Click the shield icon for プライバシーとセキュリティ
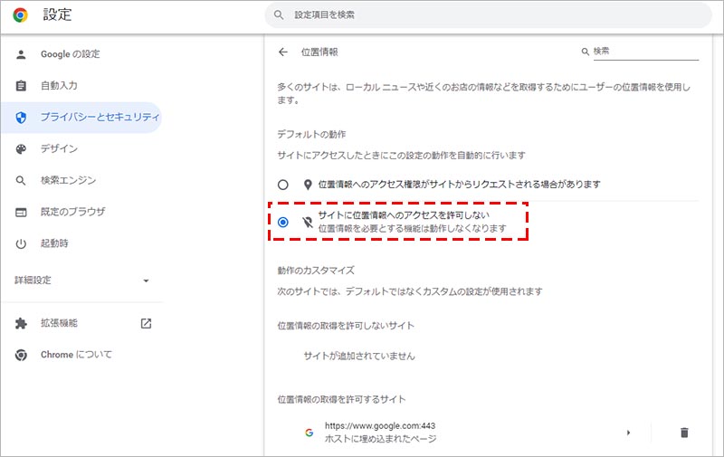This screenshot has height=457, width=724. click(x=22, y=117)
